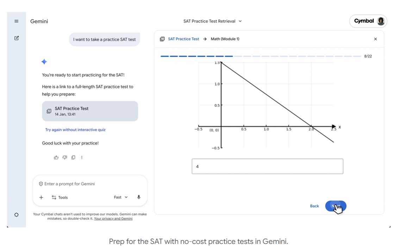Click the quiz progress bar

click(x=261, y=56)
